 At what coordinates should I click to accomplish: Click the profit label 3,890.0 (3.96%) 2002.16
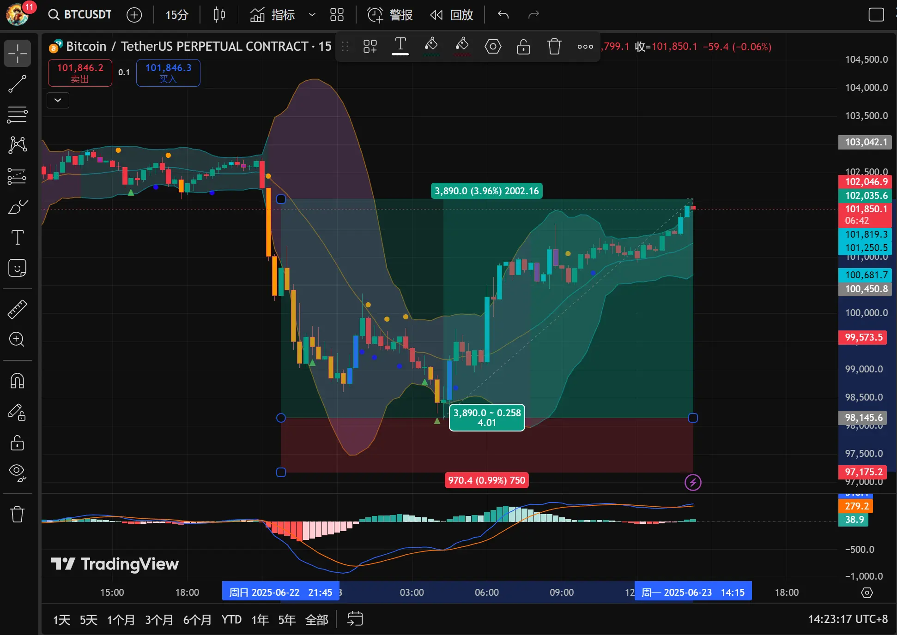coord(487,191)
